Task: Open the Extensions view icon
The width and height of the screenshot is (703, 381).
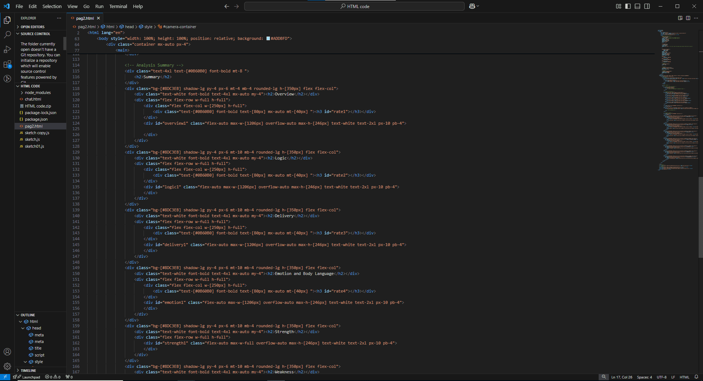Action: click(7, 64)
